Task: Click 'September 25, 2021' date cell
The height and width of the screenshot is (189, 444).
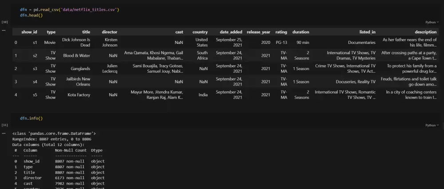Action: tap(229, 43)
